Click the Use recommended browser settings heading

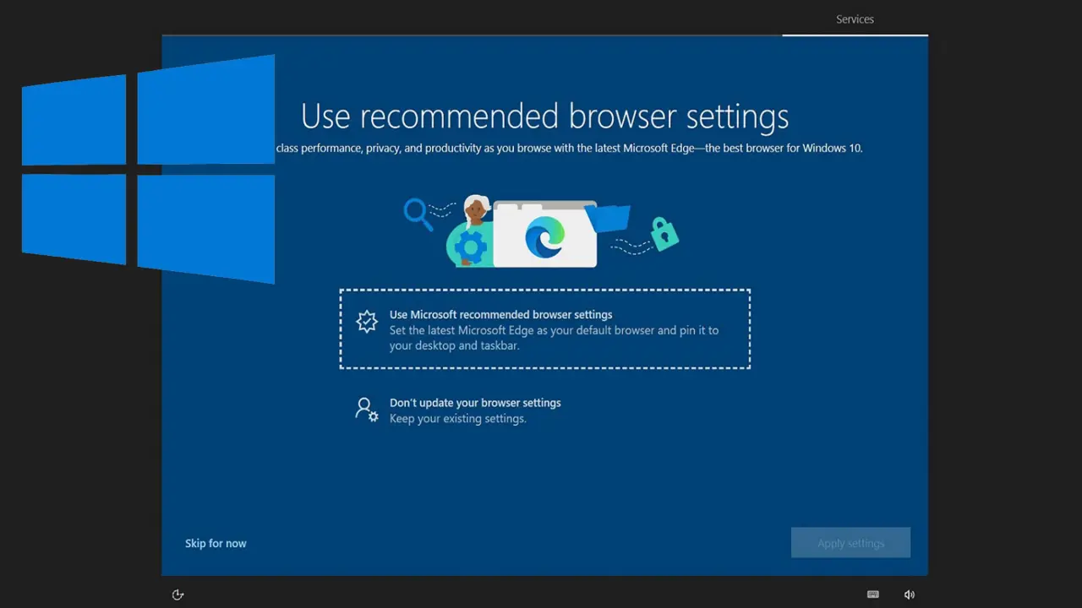click(544, 117)
